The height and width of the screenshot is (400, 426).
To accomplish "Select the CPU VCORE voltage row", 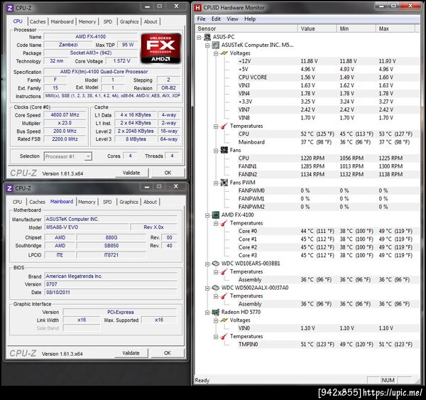I will (x=328, y=77).
